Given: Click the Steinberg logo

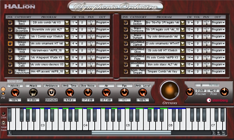Looking at the screenshot, I should click(217, 100).
